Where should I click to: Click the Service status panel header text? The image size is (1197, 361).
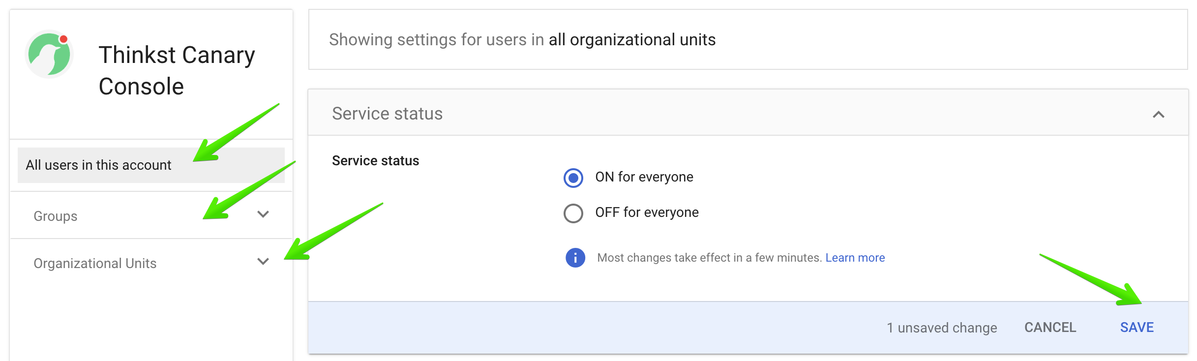(x=387, y=114)
